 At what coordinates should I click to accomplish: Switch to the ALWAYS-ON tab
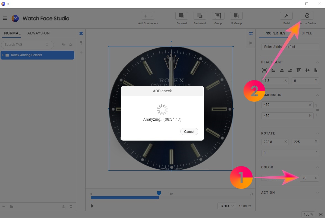pos(38,33)
